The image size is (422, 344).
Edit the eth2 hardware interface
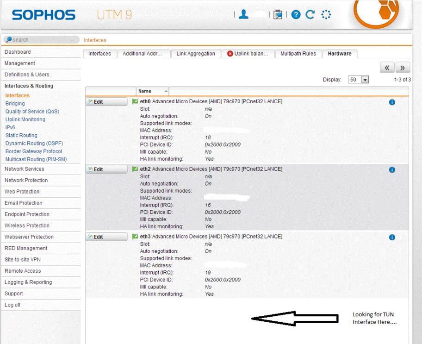(106, 169)
